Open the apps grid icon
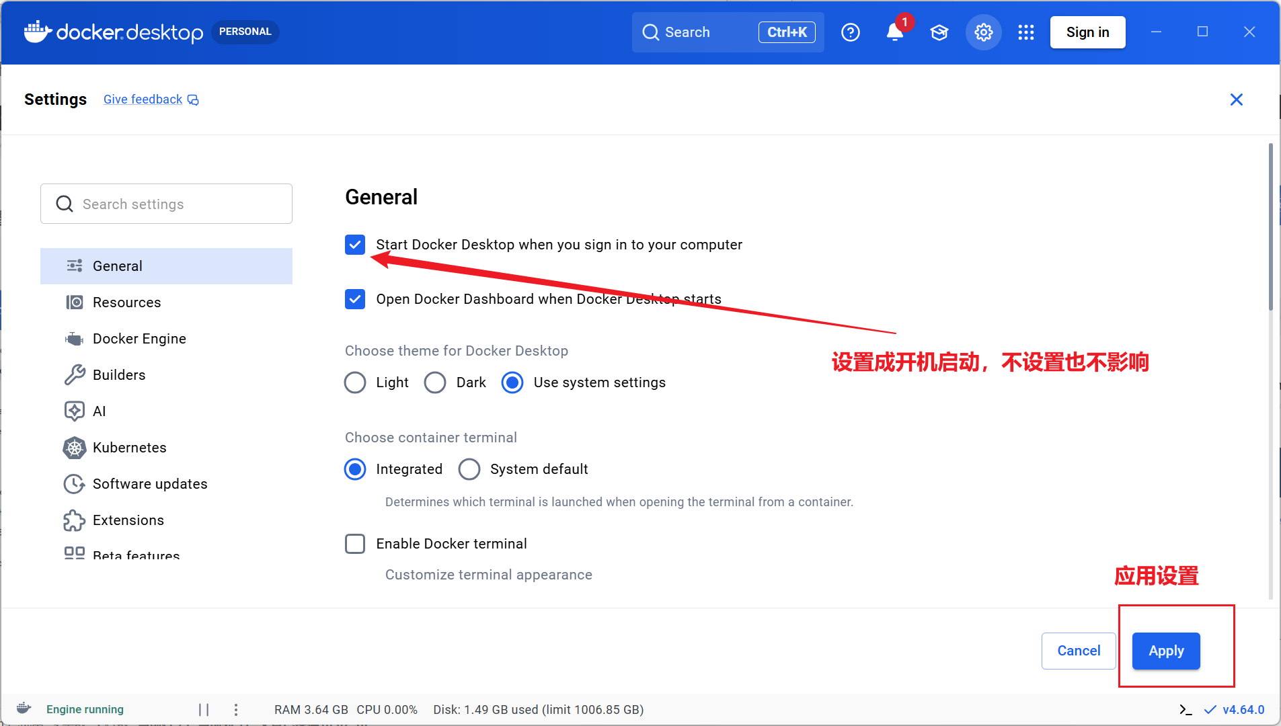 click(1026, 32)
